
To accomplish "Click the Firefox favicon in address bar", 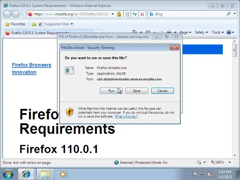I will click(30, 14).
